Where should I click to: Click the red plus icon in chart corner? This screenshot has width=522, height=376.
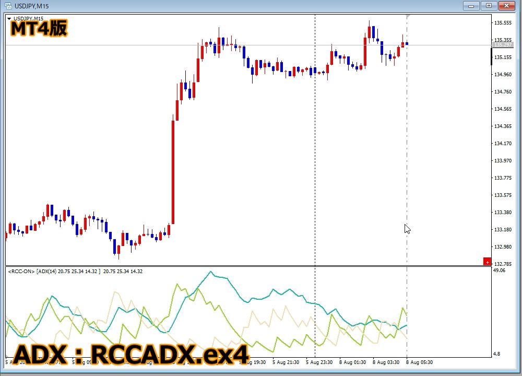(487, 261)
